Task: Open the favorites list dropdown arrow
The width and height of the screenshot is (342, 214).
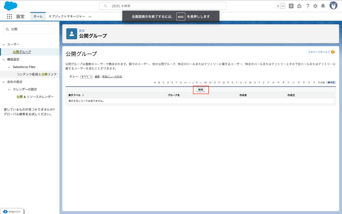Action: click(x=282, y=5)
